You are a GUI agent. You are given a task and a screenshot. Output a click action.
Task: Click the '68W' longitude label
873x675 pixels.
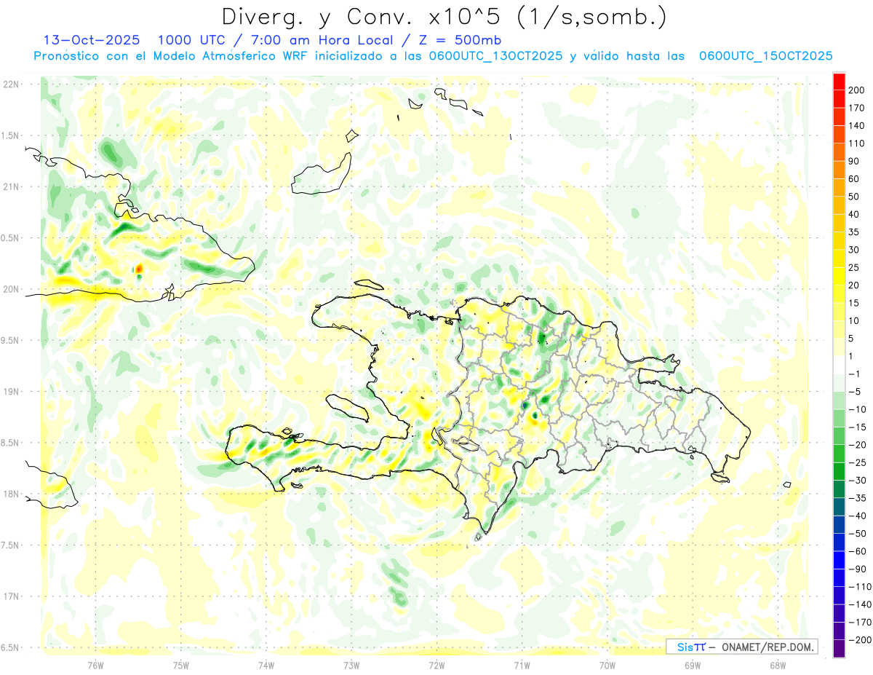[778, 665]
